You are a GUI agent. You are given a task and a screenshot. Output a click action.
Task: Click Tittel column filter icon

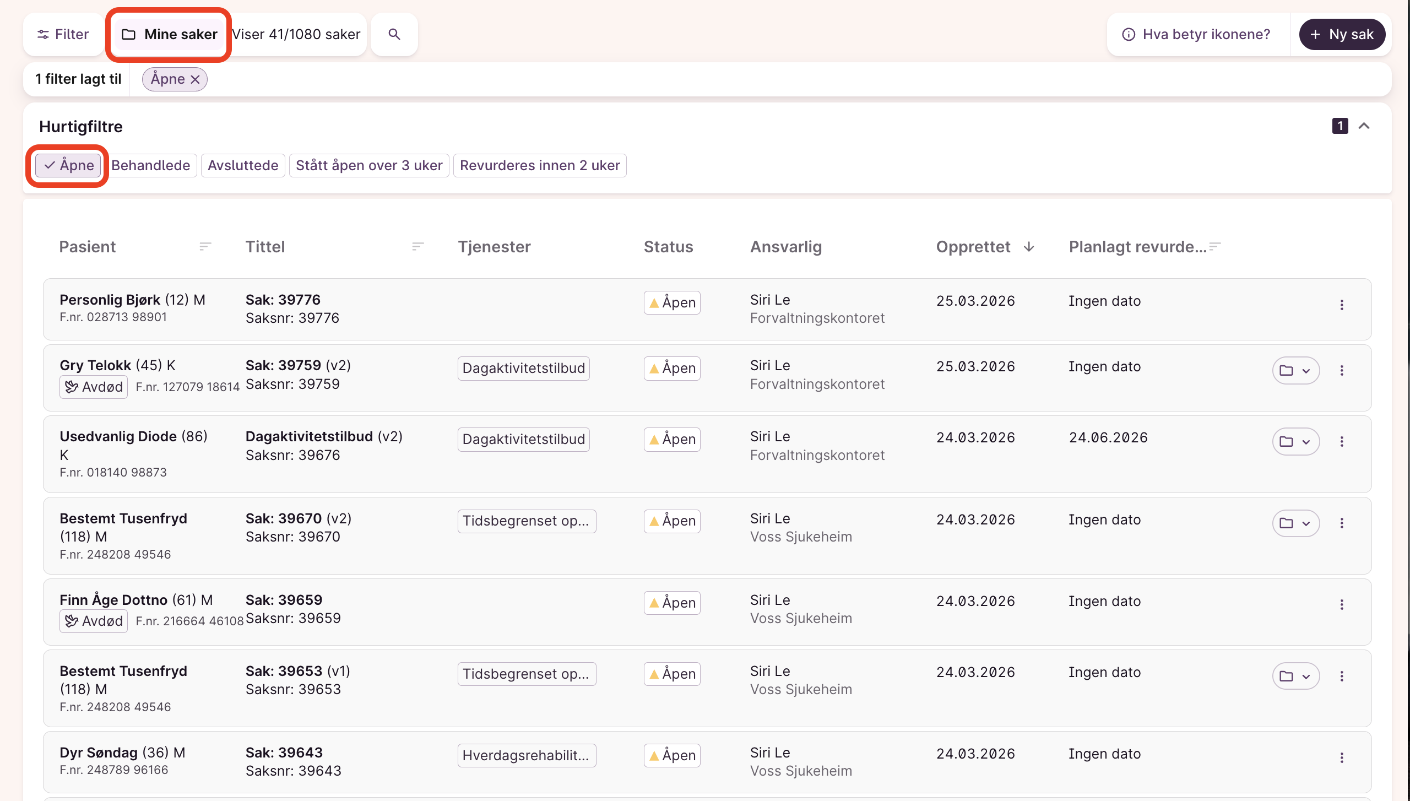point(417,246)
